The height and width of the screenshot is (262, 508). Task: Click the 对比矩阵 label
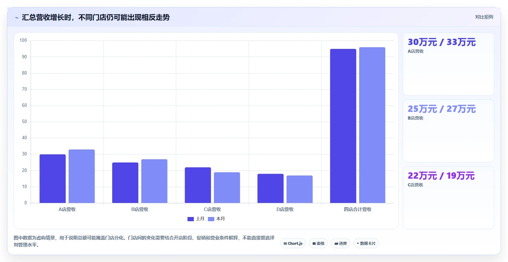click(x=484, y=17)
